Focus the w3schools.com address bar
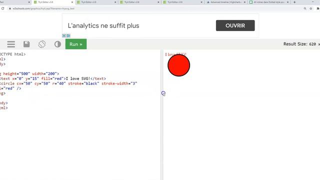The width and height of the screenshot is (320, 180). [x=155, y=8]
